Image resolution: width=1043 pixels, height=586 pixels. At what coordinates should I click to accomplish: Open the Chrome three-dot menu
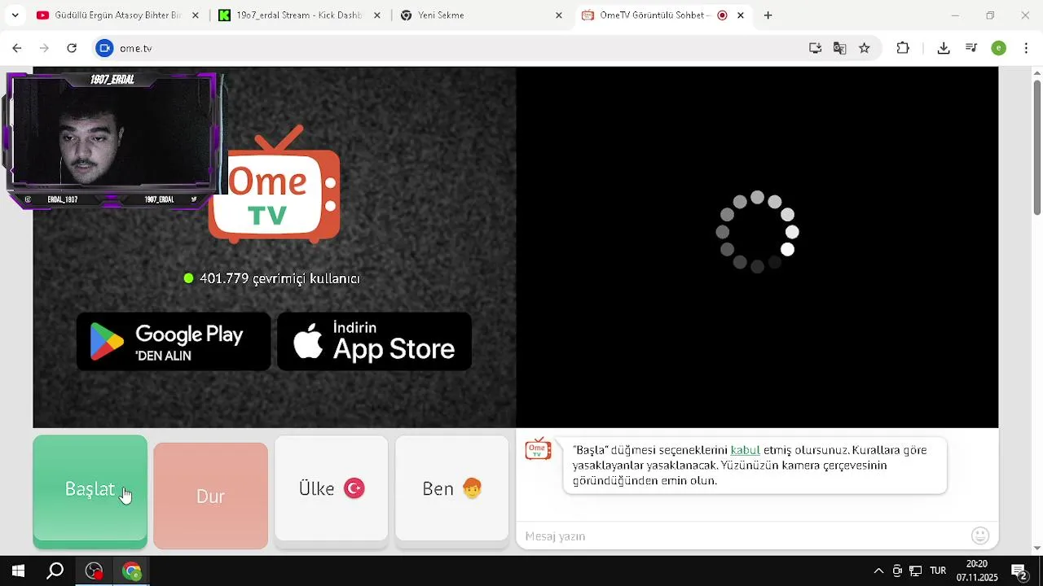tap(1027, 48)
